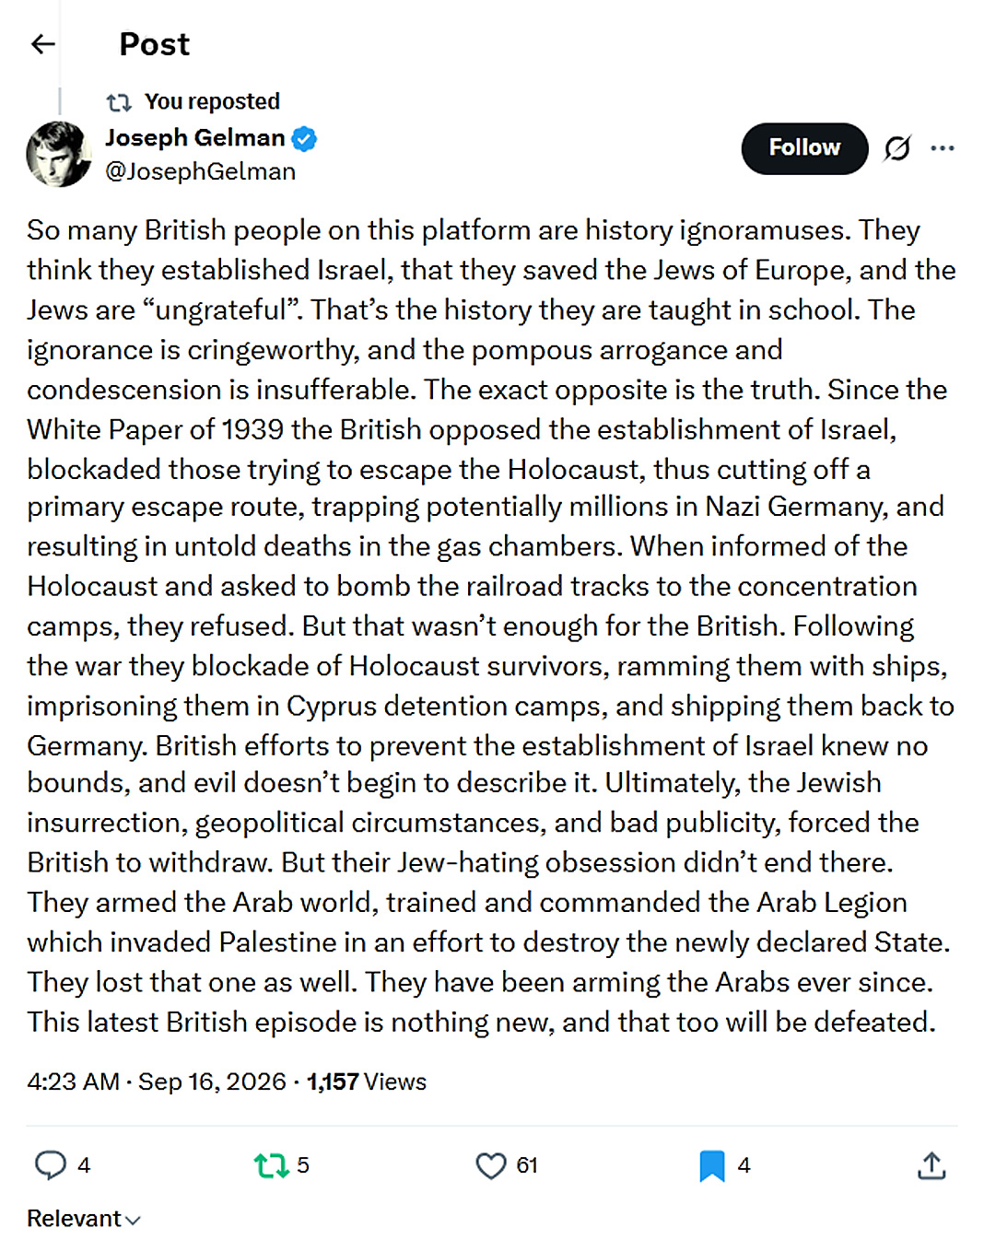Screen dimensions: 984x1251
Task: View the 1,157 Views analytics
Action: pyautogui.click(x=367, y=1081)
